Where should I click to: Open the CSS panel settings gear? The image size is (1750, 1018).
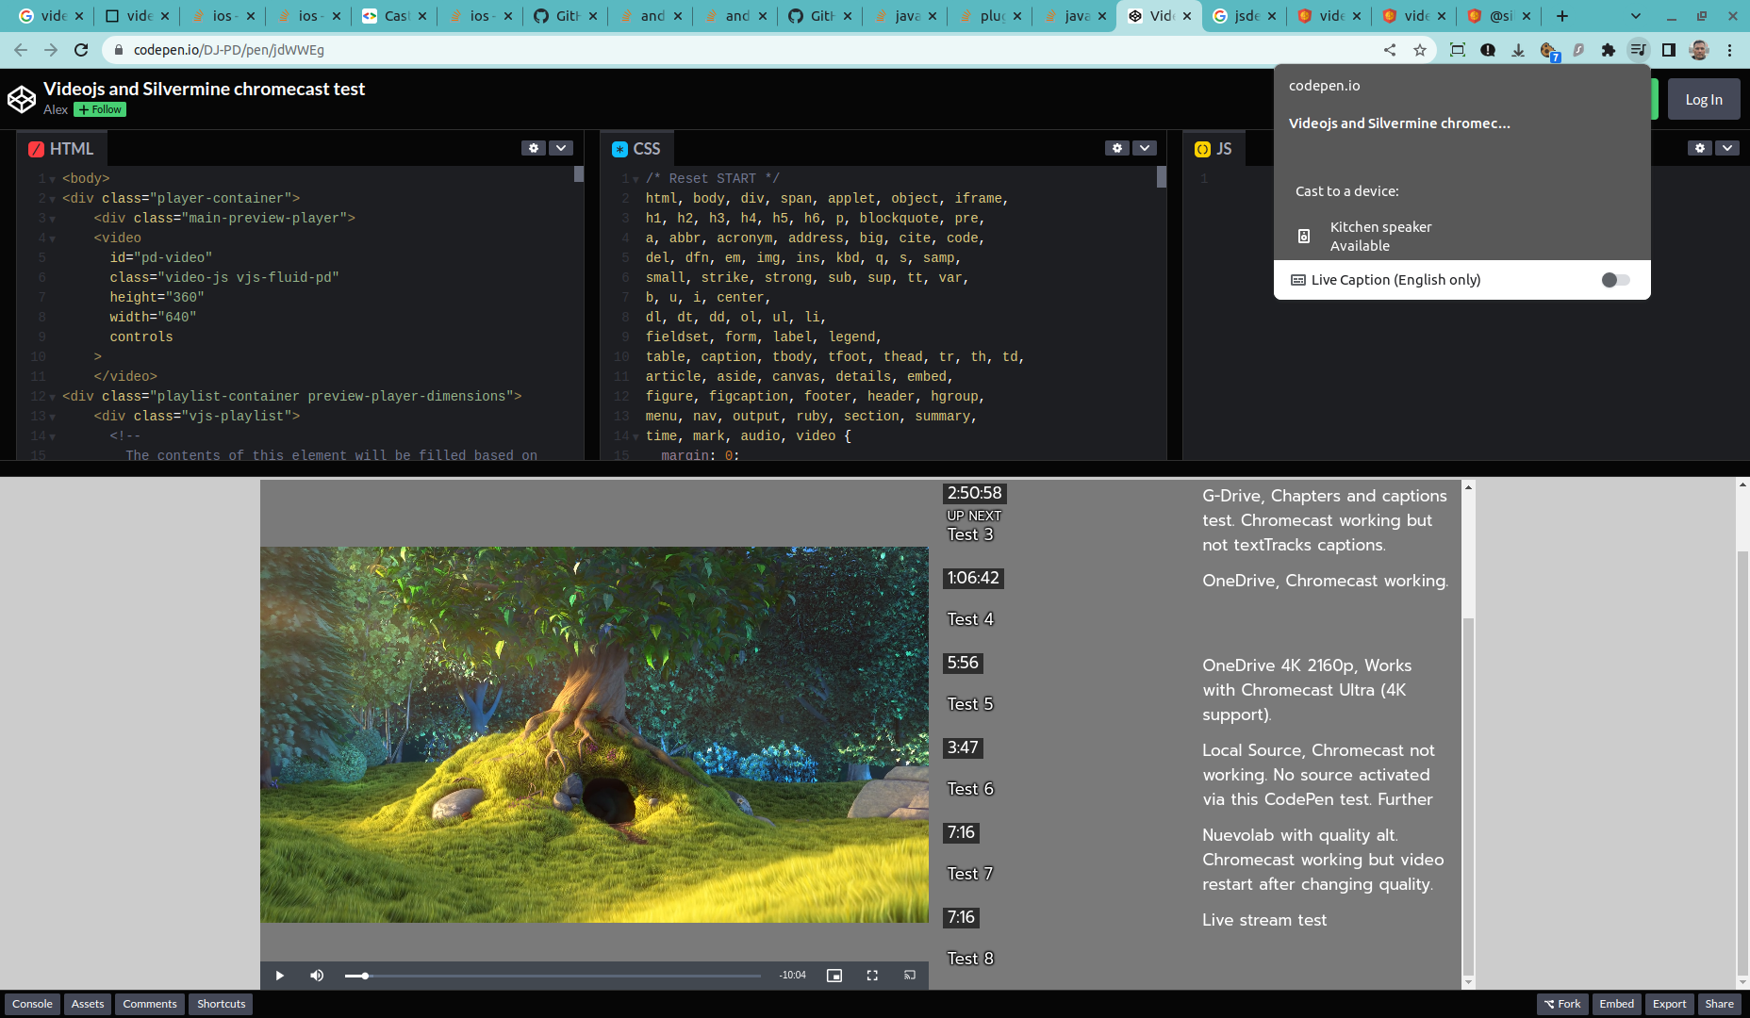coord(1116,148)
